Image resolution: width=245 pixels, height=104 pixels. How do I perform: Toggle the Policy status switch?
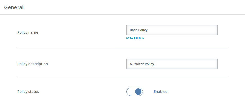point(135,91)
